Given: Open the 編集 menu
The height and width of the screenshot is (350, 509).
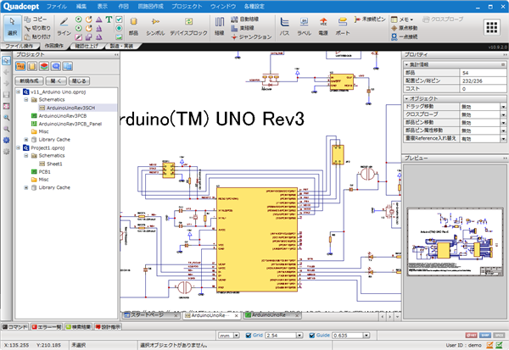Looking at the screenshot, I should coord(81,6).
